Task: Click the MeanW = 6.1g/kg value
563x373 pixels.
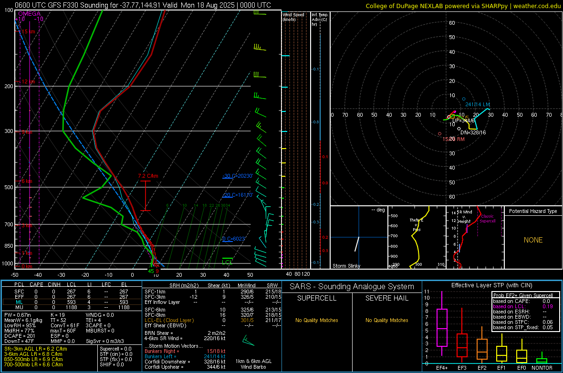Action: tap(23, 320)
